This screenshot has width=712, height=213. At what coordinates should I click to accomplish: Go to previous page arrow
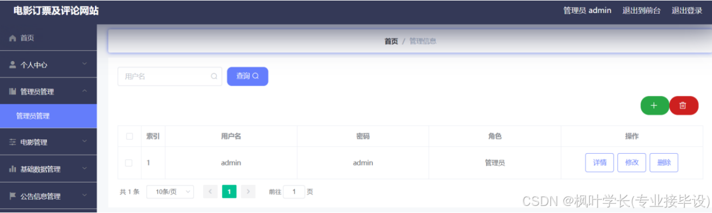pyautogui.click(x=210, y=192)
